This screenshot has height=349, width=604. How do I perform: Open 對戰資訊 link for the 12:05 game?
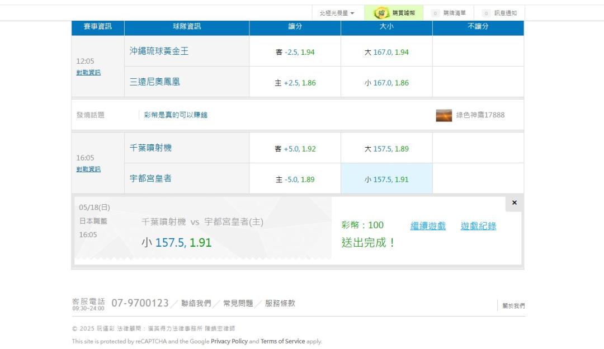[88, 72]
